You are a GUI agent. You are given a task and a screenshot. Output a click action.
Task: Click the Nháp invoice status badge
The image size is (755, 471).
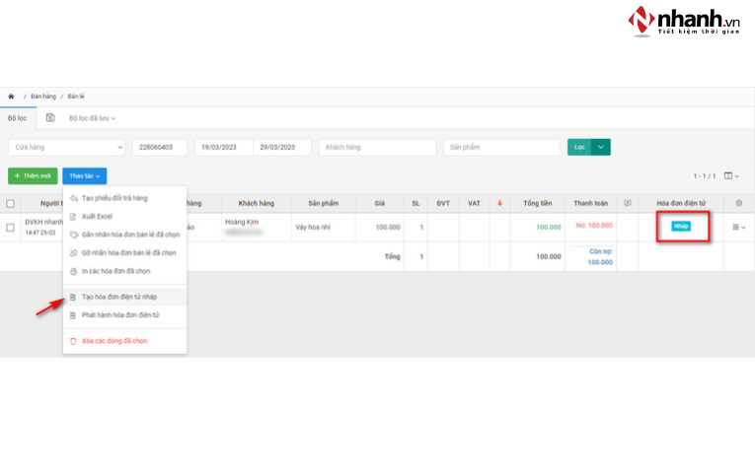click(681, 227)
